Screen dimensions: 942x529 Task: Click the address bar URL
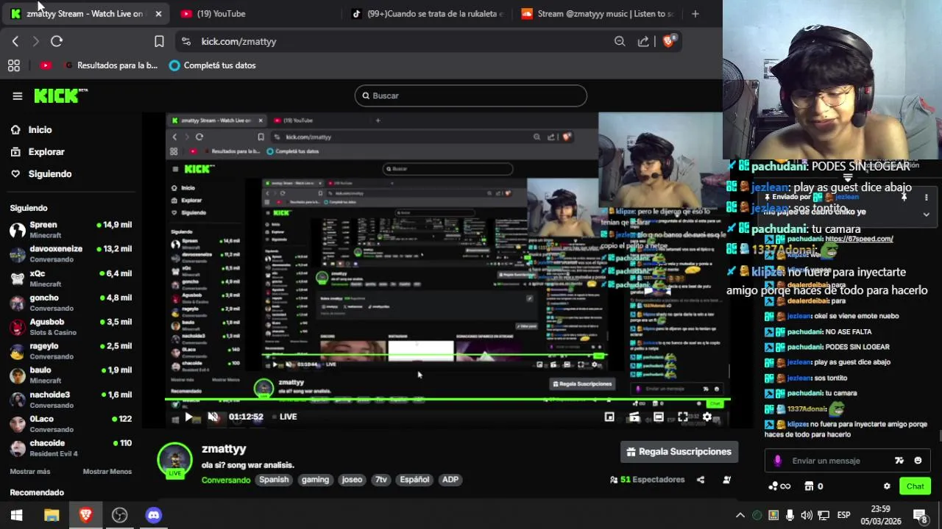pos(239,42)
